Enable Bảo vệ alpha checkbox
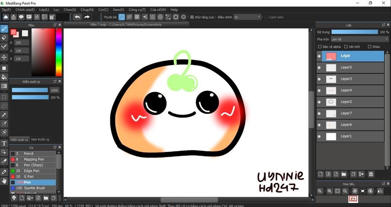 [x=320, y=47]
